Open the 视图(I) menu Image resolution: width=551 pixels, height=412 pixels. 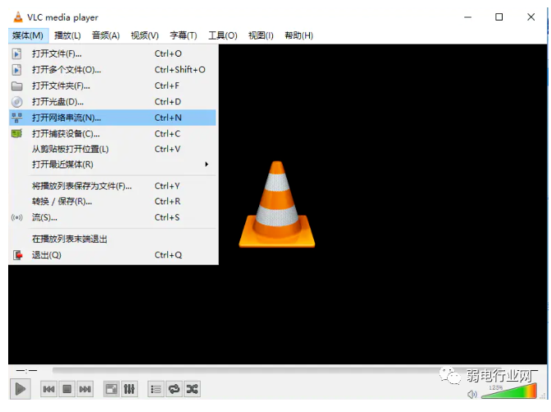(x=261, y=35)
